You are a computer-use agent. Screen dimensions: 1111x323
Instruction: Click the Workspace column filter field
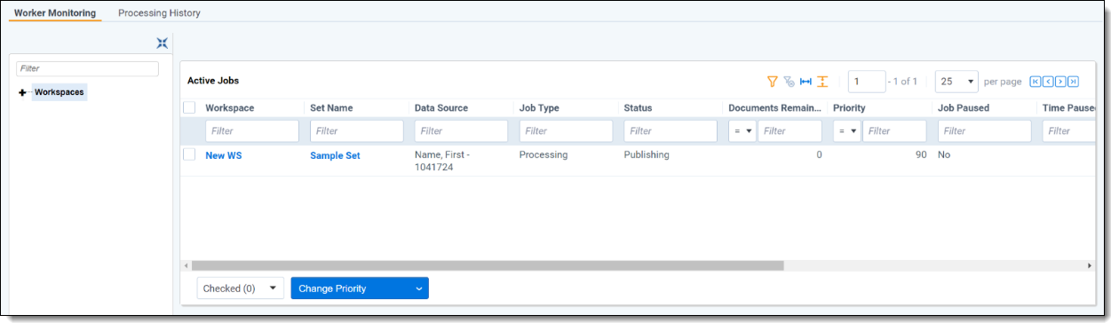(x=252, y=131)
